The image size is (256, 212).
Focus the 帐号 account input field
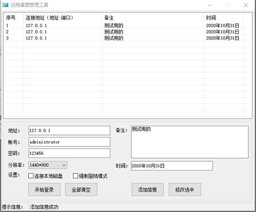(x=69, y=142)
